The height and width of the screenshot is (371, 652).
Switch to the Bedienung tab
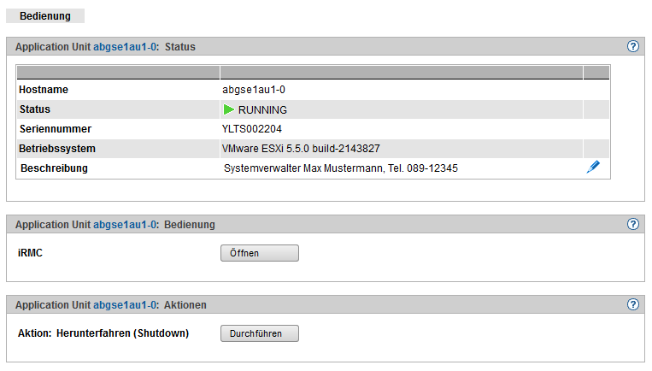pyautogui.click(x=44, y=15)
